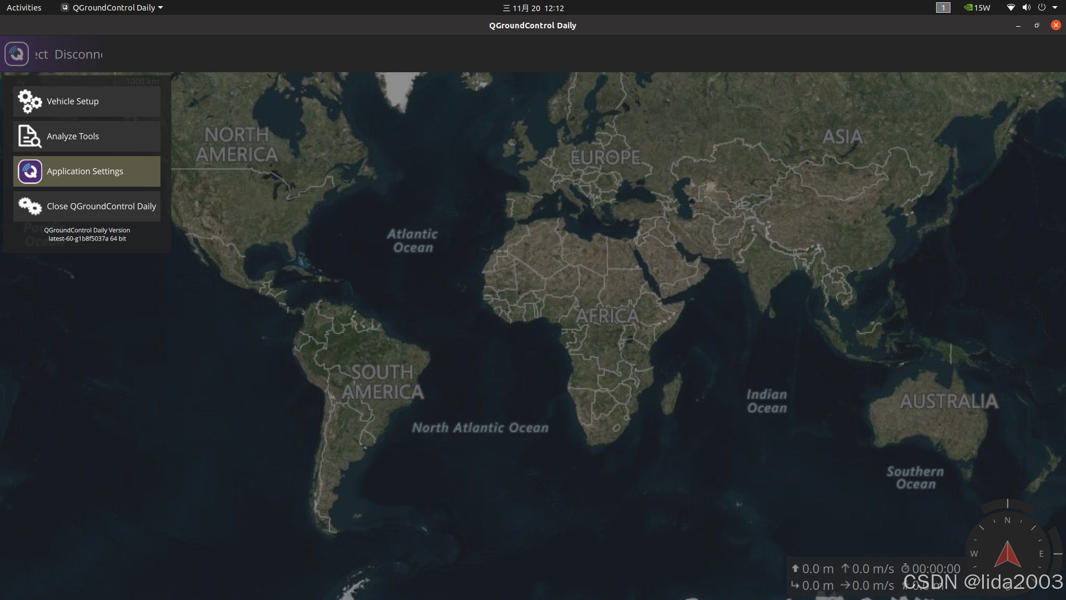This screenshot has width=1066, height=600.
Task: Click the Application Settings purple Q icon
Action: [x=30, y=172]
